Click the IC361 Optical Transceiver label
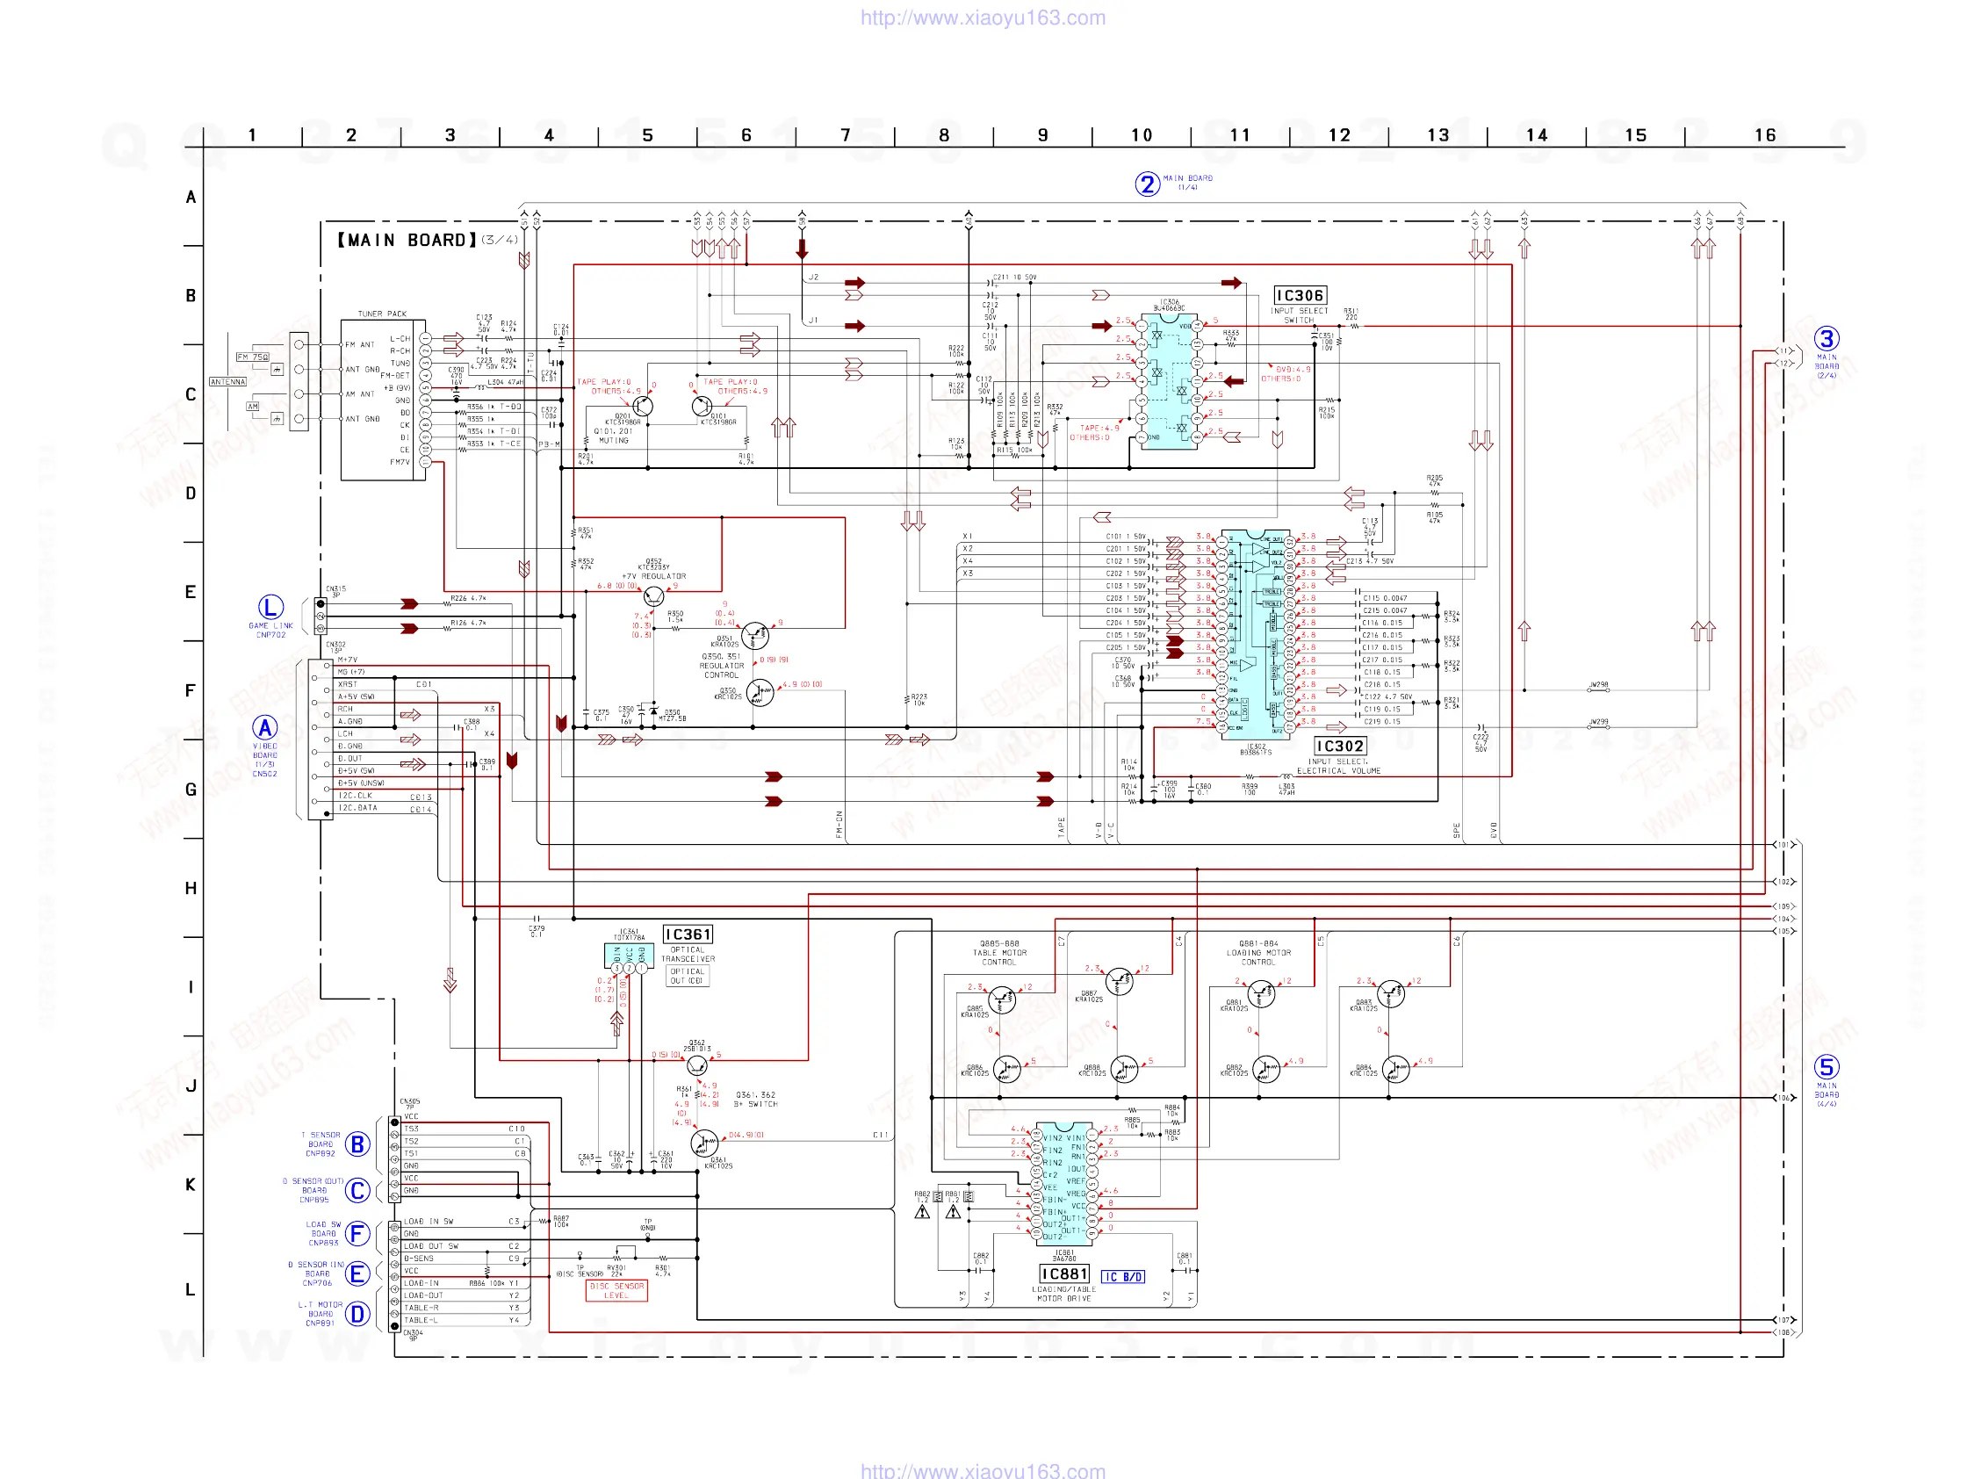 pyautogui.click(x=688, y=934)
